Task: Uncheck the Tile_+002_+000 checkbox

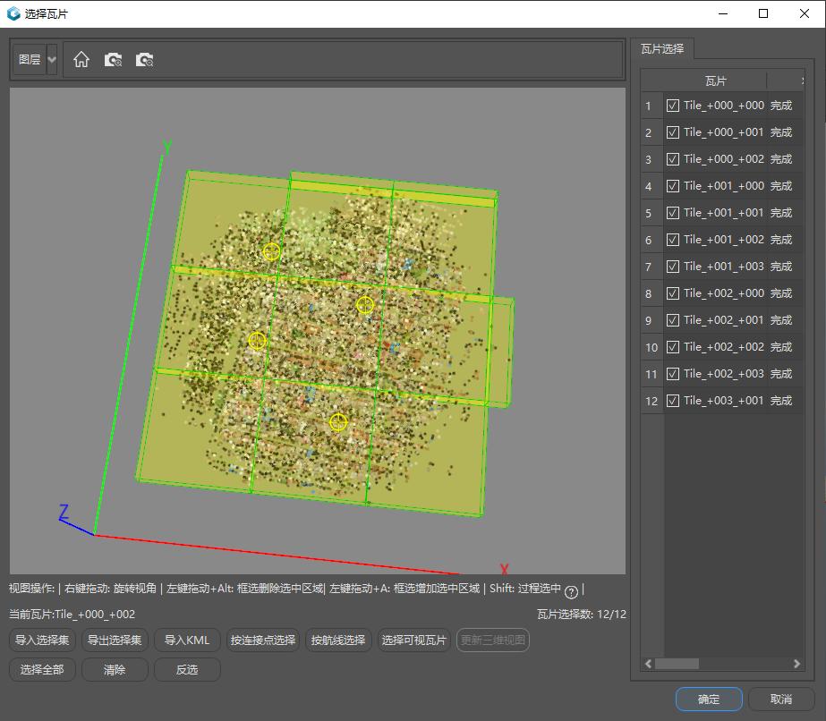Action: point(673,293)
